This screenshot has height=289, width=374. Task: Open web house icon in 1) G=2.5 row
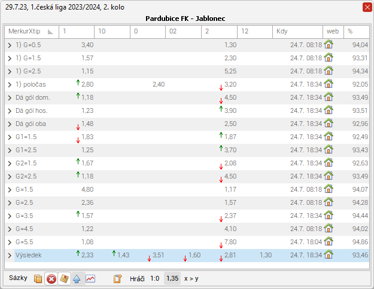pyautogui.click(x=329, y=70)
